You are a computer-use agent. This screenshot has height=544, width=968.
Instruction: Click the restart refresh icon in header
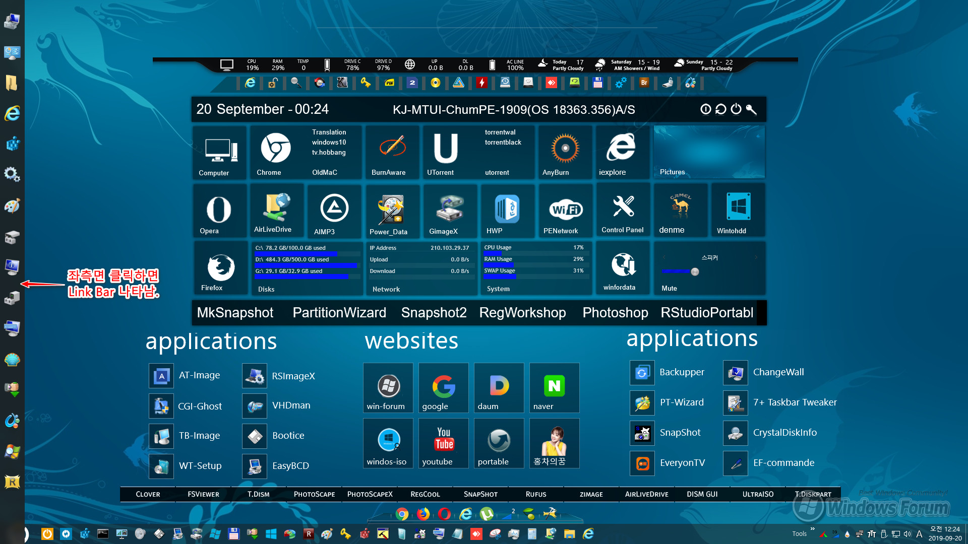click(721, 109)
